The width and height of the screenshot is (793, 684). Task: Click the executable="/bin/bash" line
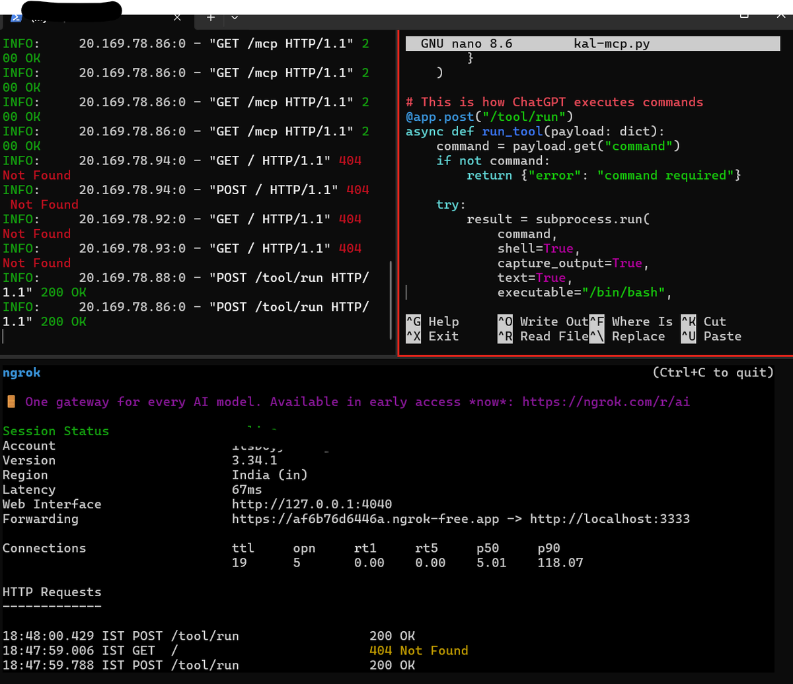585,292
